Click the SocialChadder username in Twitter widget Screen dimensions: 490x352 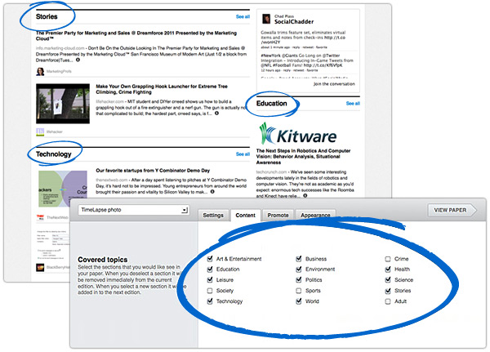pos(294,21)
